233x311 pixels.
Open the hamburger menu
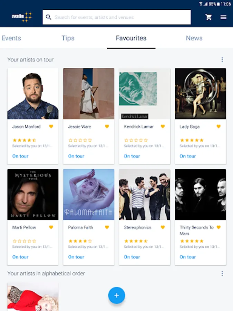click(x=223, y=17)
